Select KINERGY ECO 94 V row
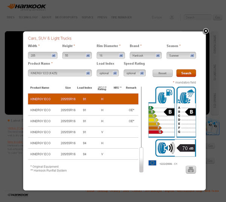Image resolution: width=226 pixels, height=202 pixels. [83, 154]
